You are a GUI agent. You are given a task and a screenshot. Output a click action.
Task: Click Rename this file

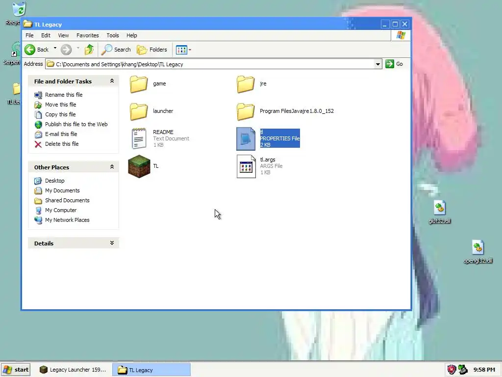click(64, 95)
